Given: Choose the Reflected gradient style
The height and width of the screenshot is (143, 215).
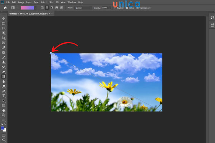Looking at the screenshot, I should [57, 8].
